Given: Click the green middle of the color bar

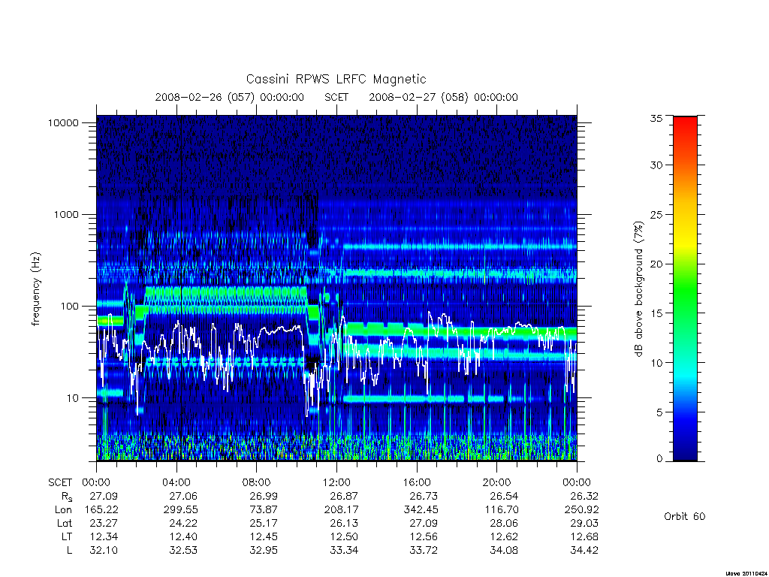Looking at the screenshot, I should 685,288.
